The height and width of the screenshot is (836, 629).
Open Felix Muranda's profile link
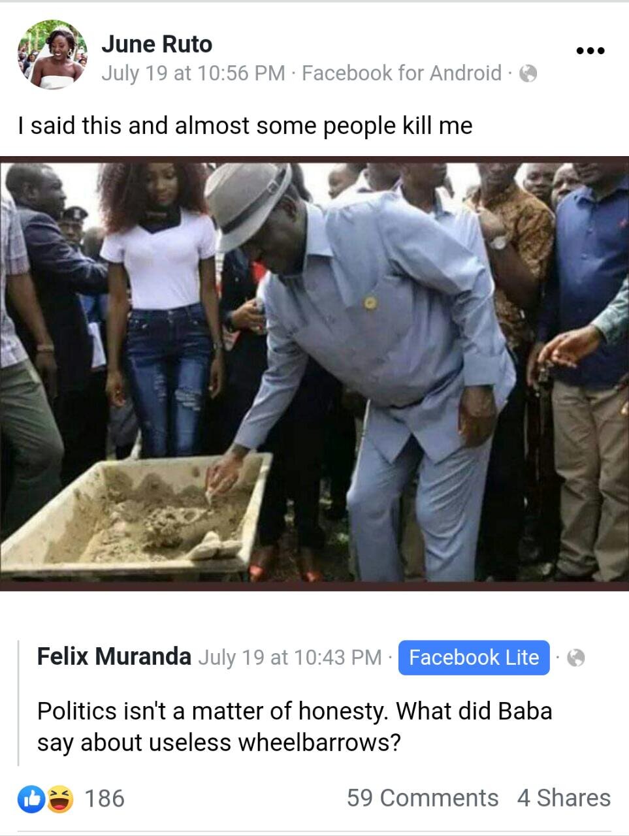click(114, 656)
